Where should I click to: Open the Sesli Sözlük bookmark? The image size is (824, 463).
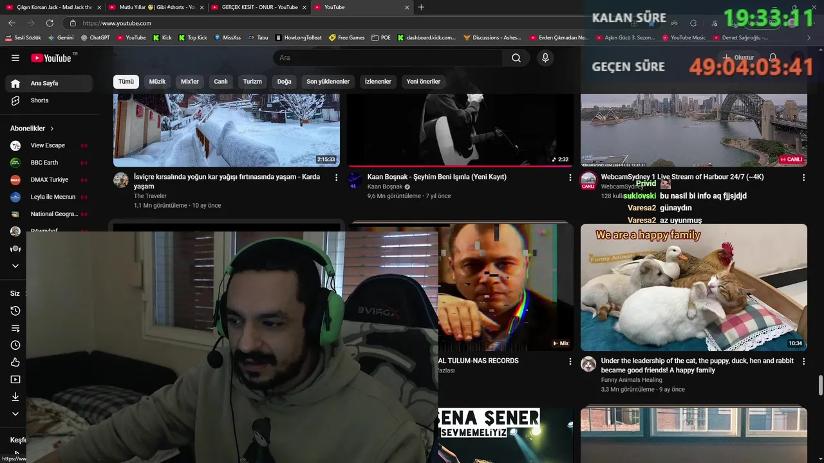click(23, 37)
